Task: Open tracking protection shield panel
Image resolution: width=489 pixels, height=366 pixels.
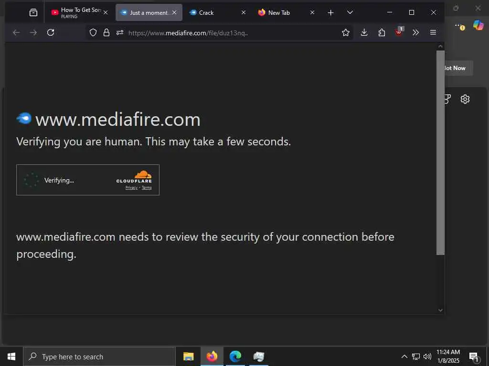Action: [x=93, y=33]
